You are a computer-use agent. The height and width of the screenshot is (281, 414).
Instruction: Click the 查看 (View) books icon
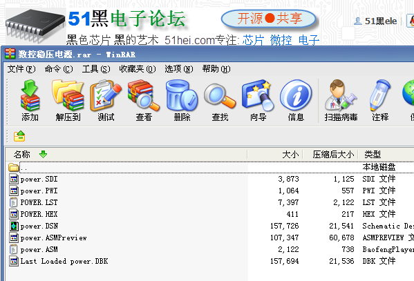tap(144, 95)
